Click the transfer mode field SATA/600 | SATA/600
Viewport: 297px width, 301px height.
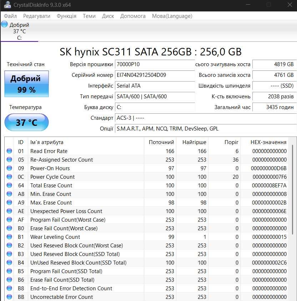coord(155,97)
